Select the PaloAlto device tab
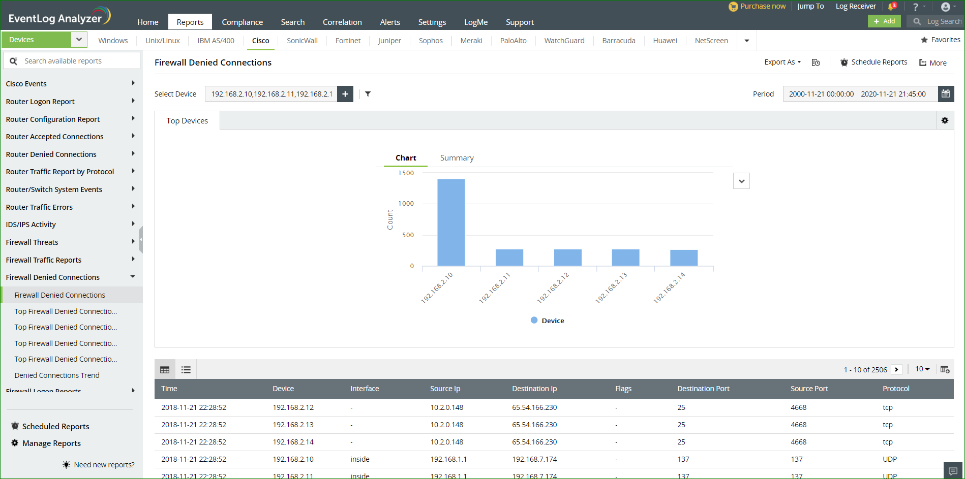The width and height of the screenshot is (965, 479). click(x=513, y=41)
